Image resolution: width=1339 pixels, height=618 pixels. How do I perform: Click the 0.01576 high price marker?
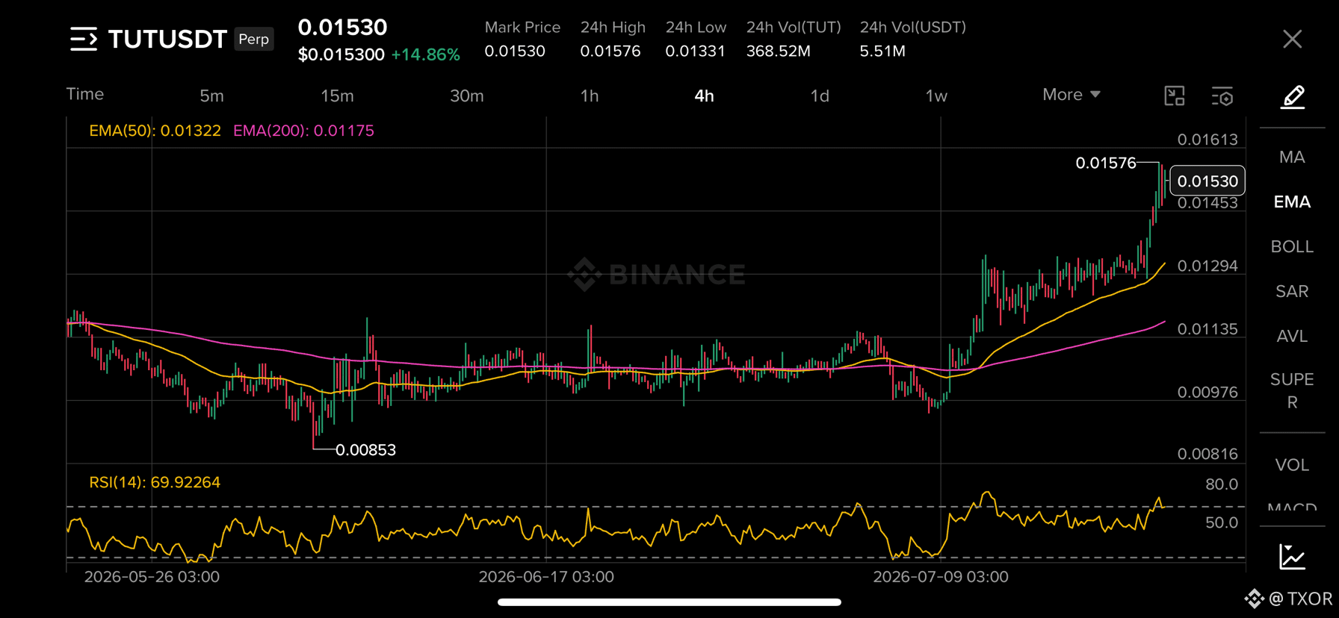[x=1106, y=163]
